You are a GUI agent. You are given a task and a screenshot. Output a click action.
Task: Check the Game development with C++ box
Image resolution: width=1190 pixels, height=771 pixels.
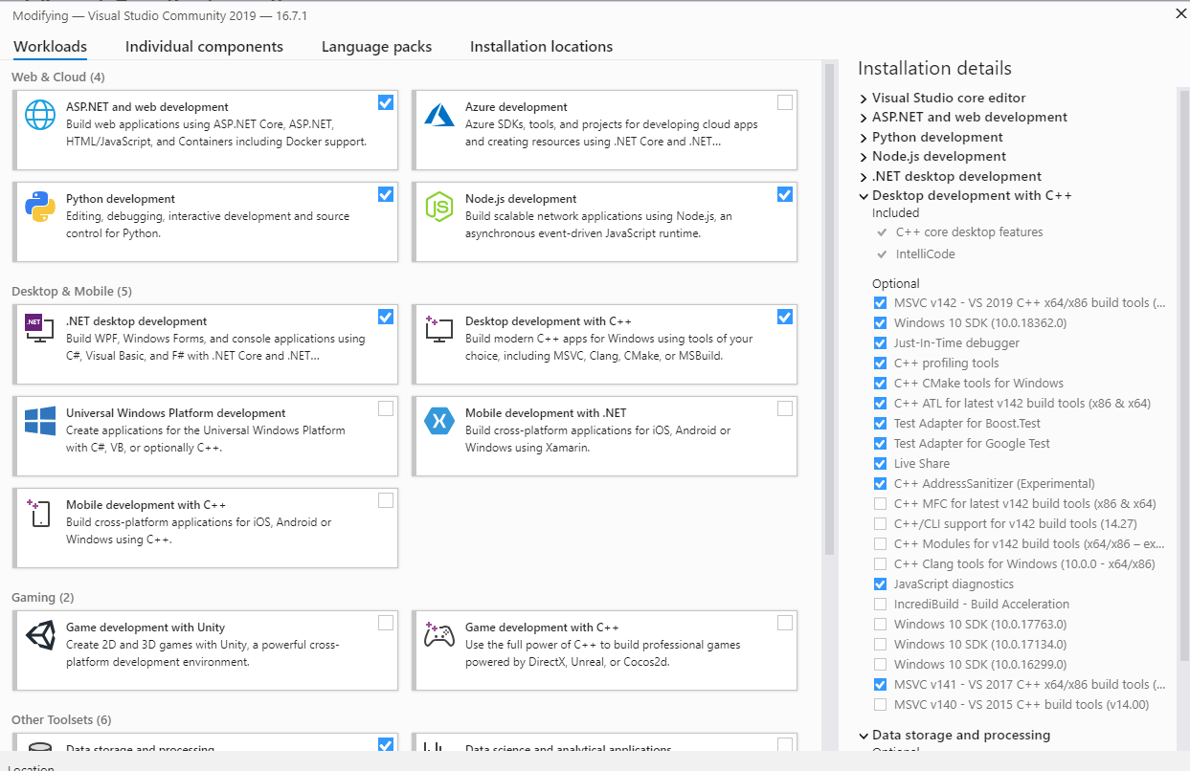click(785, 623)
